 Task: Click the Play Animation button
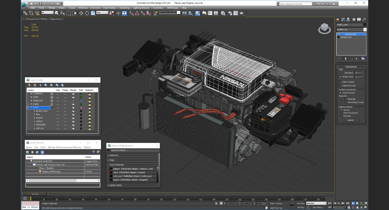click(x=339, y=203)
